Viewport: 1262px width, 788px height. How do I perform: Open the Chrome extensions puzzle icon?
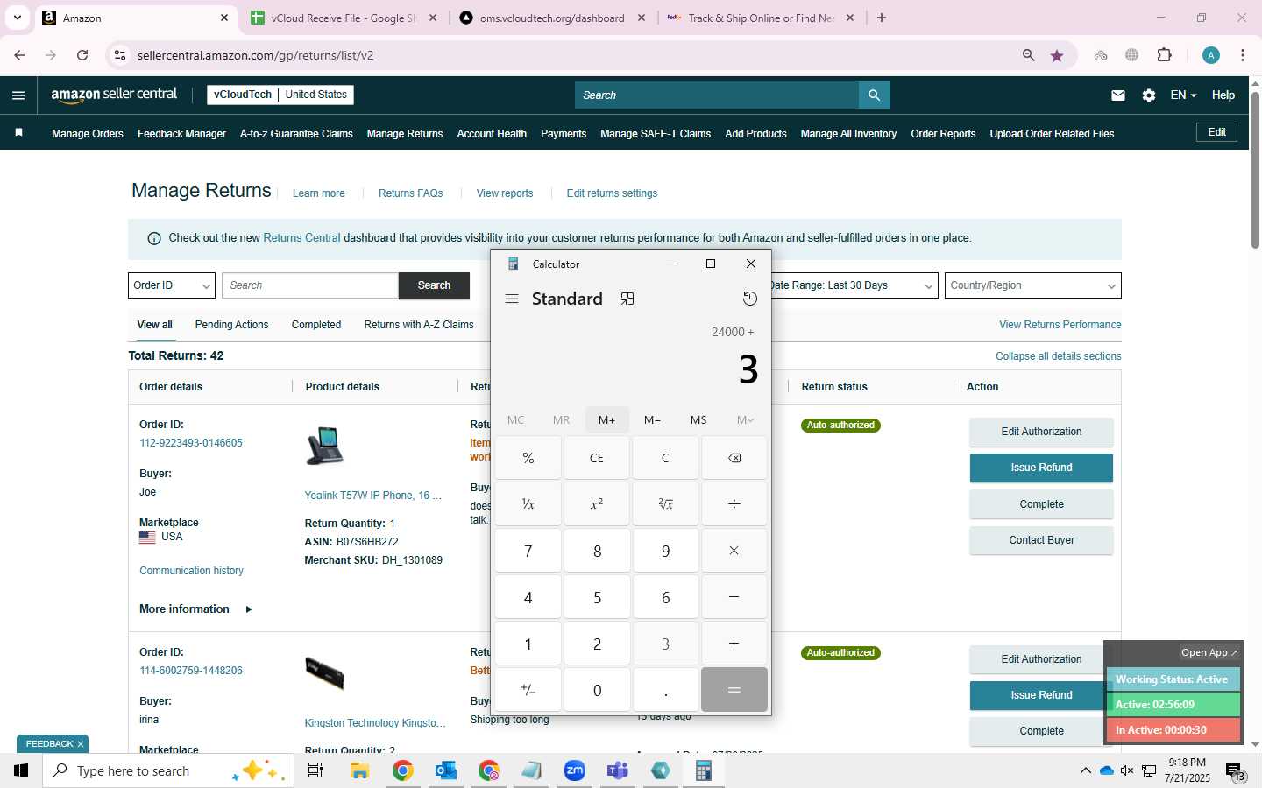click(x=1165, y=55)
